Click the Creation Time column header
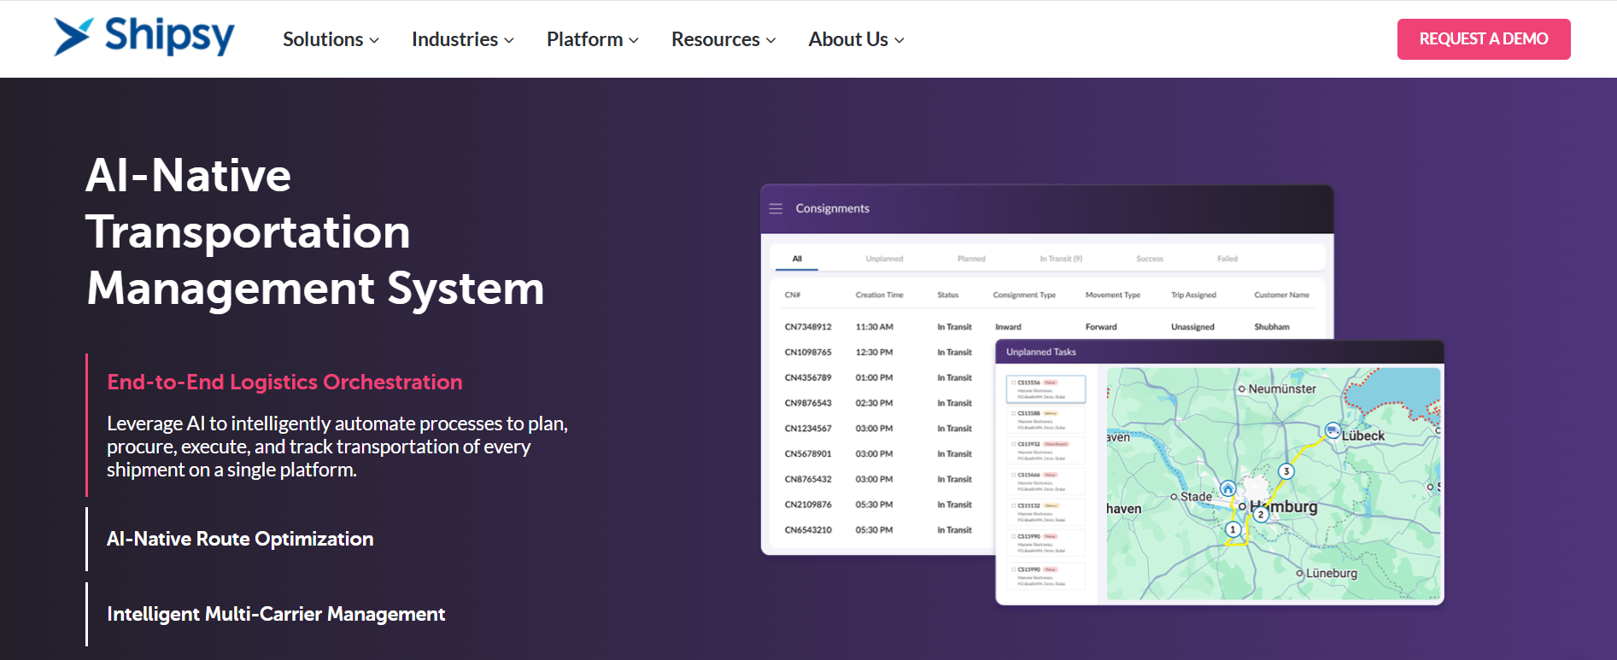 pyautogui.click(x=879, y=295)
